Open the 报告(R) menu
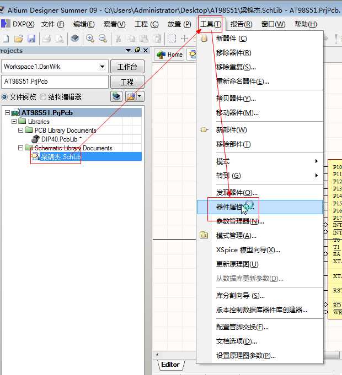This screenshot has width=342, height=375. coord(241,24)
